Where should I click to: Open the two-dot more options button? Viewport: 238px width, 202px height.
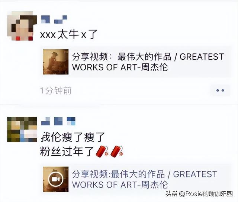[x=220, y=90]
